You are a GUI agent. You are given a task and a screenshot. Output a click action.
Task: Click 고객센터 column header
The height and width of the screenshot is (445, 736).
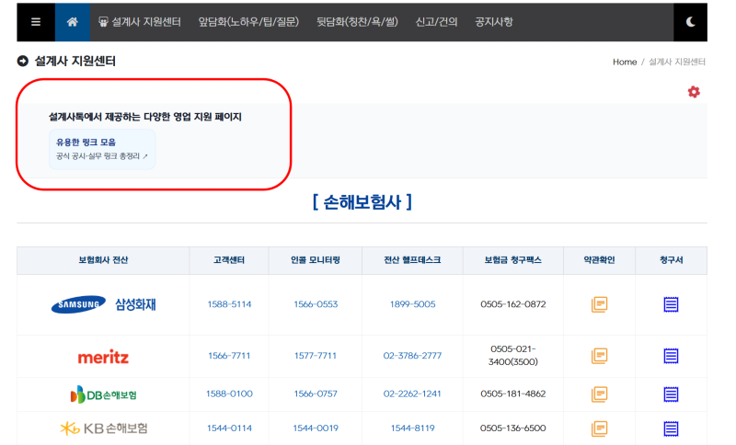pyautogui.click(x=229, y=260)
